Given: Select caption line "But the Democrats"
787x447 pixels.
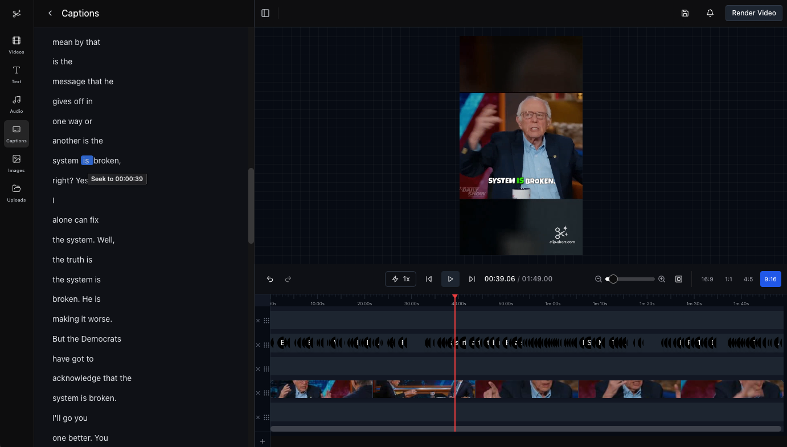Looking at the screenshot, I should point(87,339).
